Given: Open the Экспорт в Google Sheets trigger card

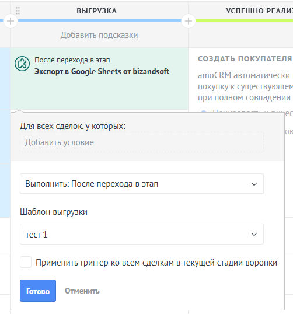Looking at the screenshot, I should click(99, 78).
